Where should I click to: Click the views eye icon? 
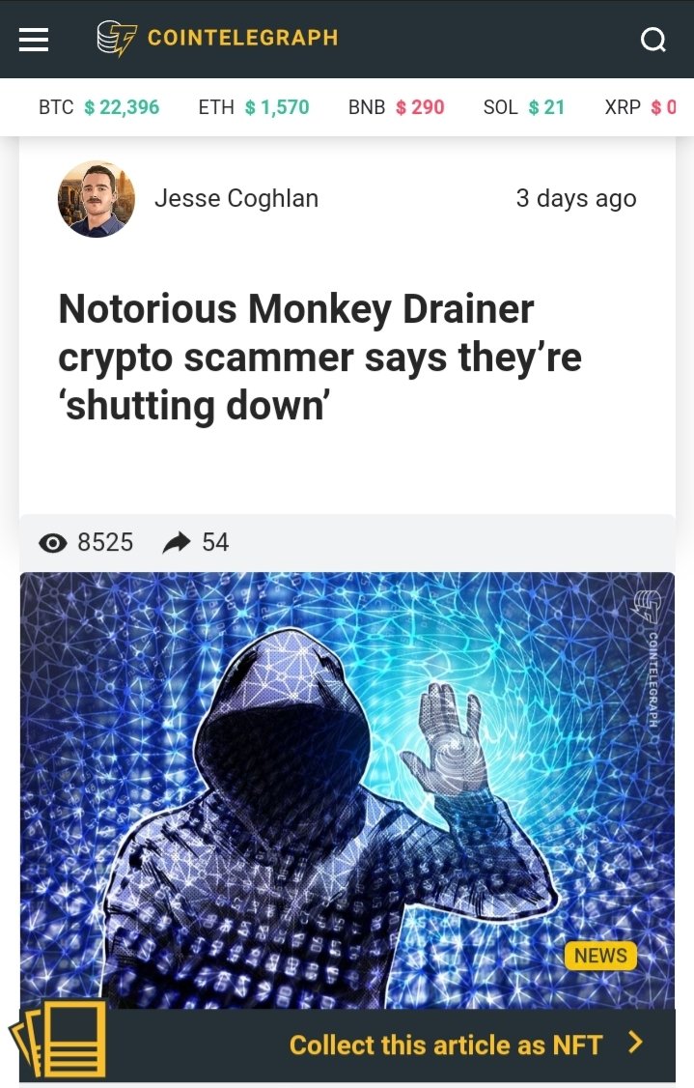tap(53, 543)
